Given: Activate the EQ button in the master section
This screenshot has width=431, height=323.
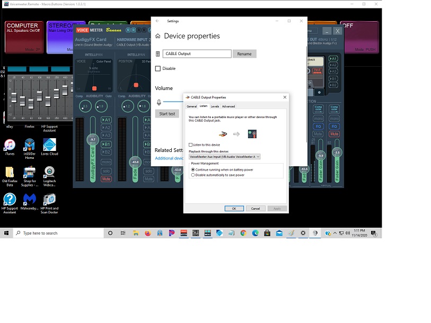Looking at the screenshot, I should [318, 126].
